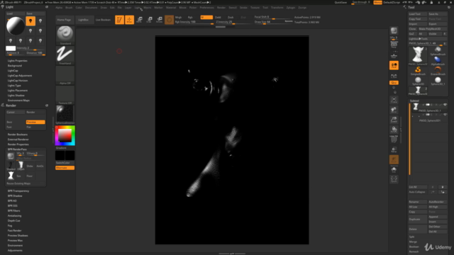This screenshot has width=454, height=255.
Task: Click the Home Page button
Action: point(64,20)
